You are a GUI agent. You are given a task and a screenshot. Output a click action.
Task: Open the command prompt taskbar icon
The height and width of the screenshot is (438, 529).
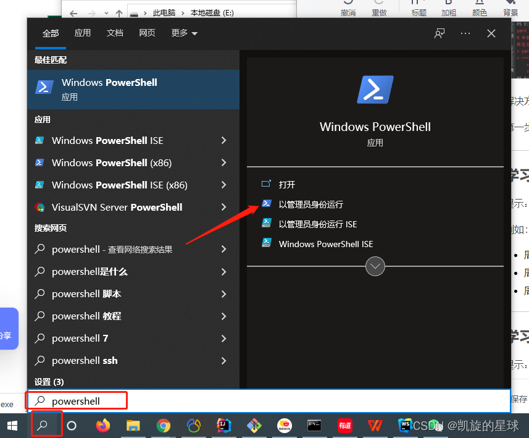click(x=314, y=426)
